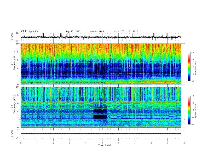Click the ch.2 PSD color scale bar
Viewport: 207px width, 160px height.
pyautogui.click(x=189, y=110)
